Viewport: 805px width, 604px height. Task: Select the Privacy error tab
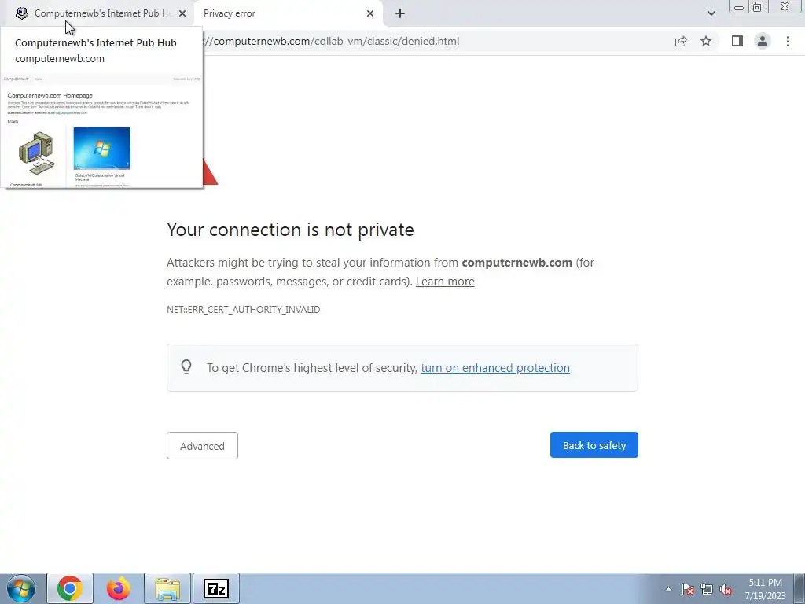click(288, 13)
